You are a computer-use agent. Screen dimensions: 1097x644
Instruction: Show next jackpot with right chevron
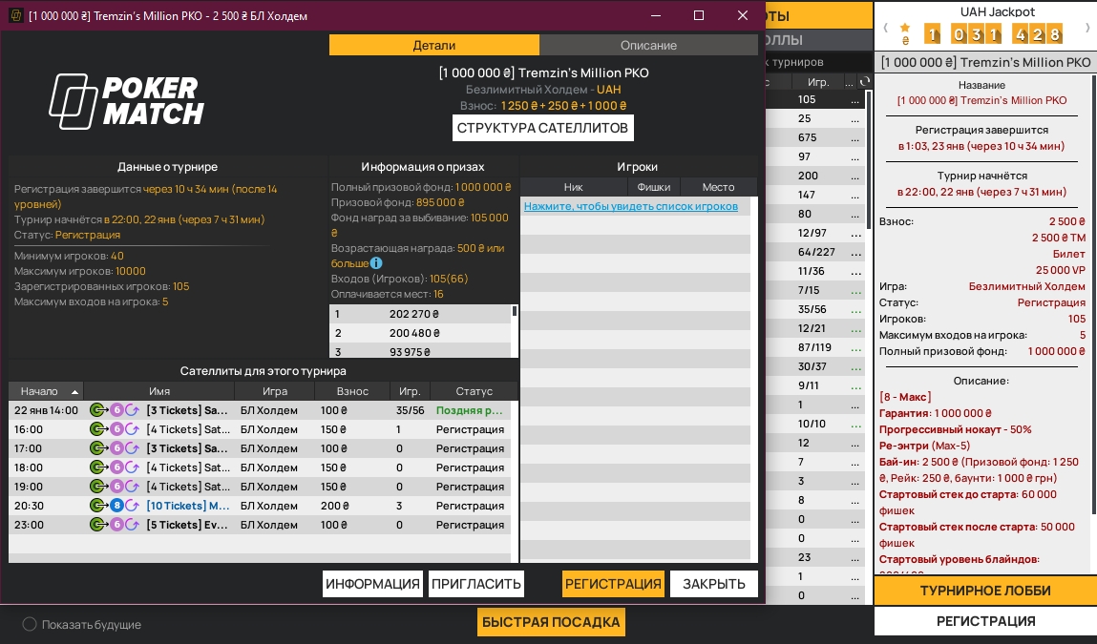[1087, 28]
